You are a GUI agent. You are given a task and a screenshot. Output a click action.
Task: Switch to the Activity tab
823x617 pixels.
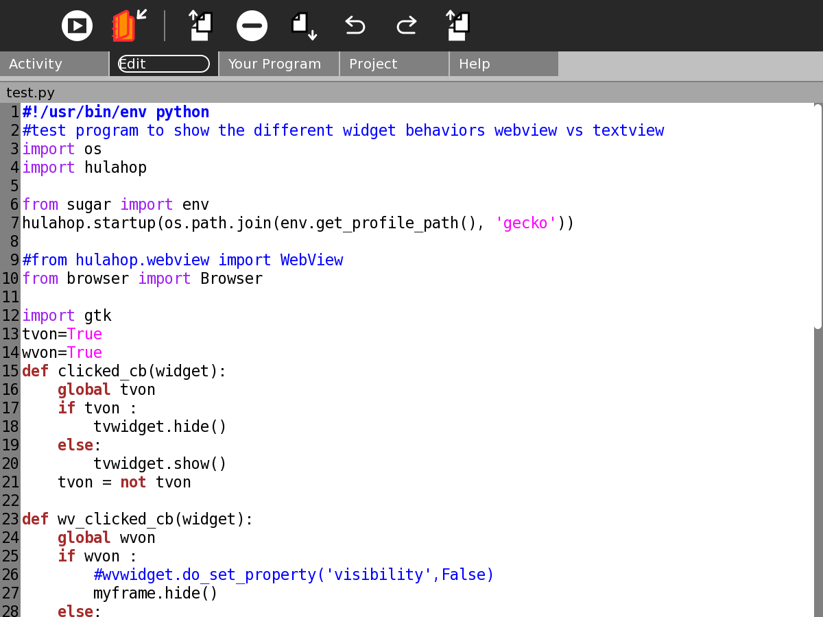click(x=54, y=64)
